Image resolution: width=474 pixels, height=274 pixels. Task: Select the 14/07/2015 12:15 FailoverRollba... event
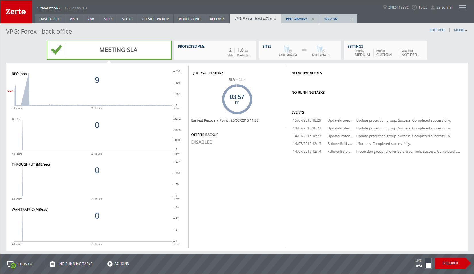[x=377, y=144]
